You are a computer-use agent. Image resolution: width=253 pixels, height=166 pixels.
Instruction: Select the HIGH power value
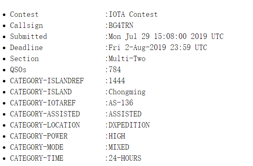(117, 136)
